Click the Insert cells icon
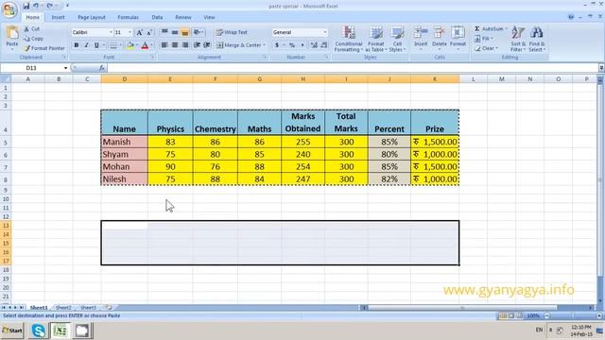605x340 pixels. coord(421,33)
